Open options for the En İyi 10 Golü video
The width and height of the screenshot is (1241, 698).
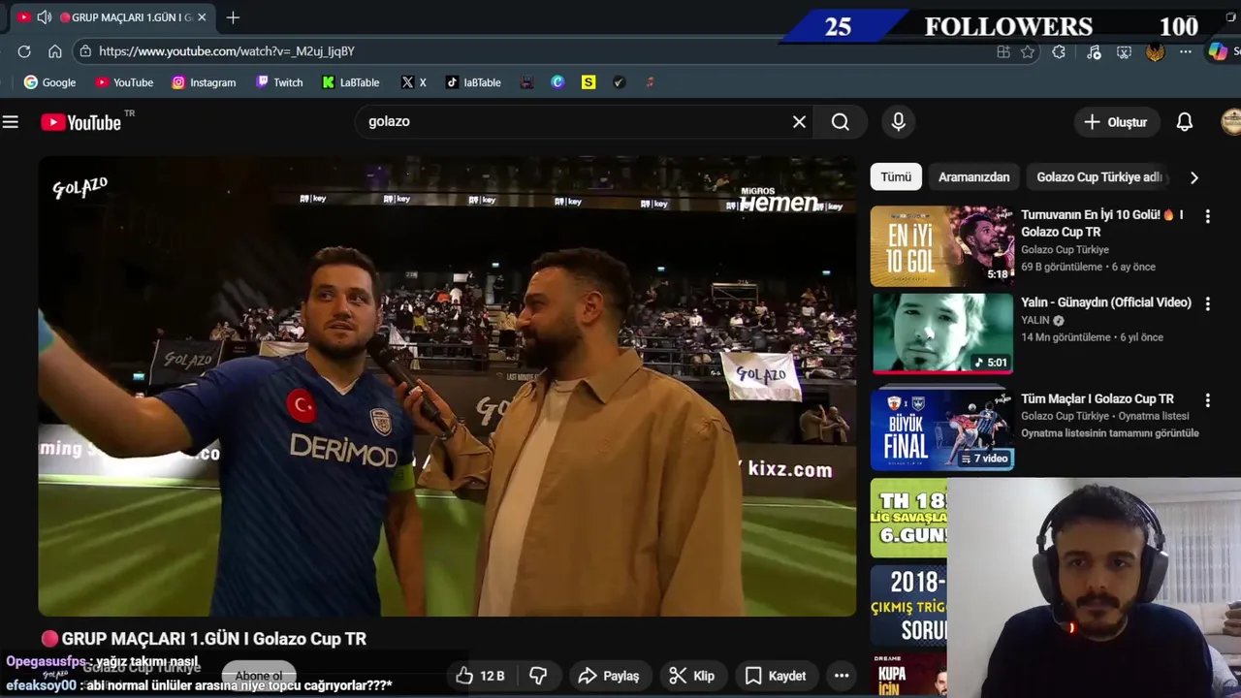tap(1208, 216)
